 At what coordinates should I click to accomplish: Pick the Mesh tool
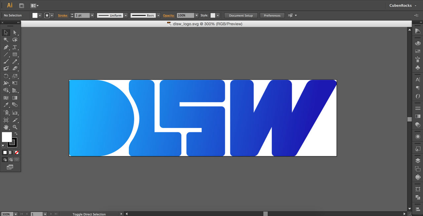(6, 98)
